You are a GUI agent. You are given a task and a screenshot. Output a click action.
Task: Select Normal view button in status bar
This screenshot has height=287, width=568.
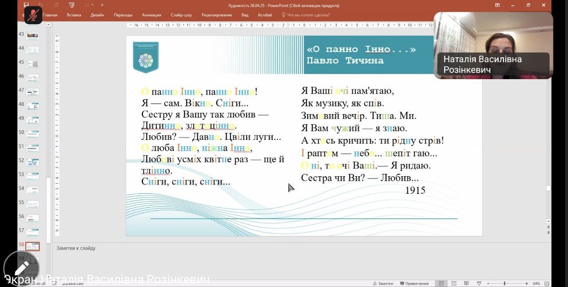coord(441,284)
